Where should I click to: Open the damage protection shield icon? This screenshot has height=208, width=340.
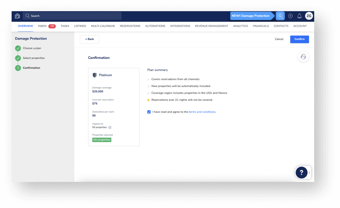(x=280, y=16)
